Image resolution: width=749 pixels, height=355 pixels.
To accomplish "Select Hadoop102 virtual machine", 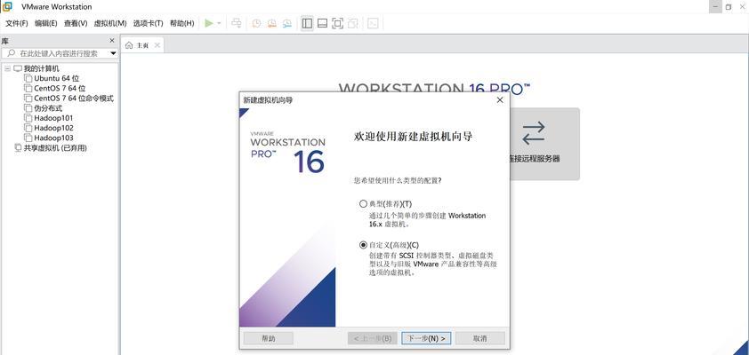I will coord(53,128).
